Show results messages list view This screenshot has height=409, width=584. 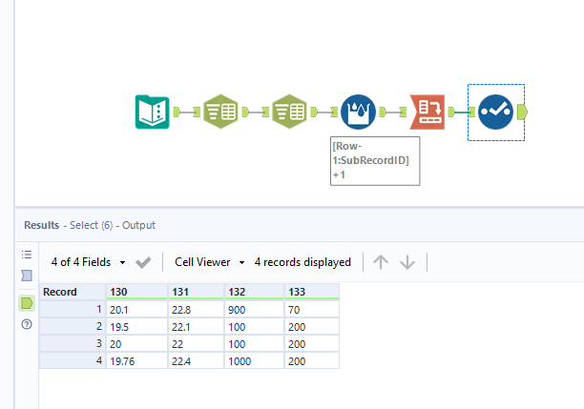27,255
